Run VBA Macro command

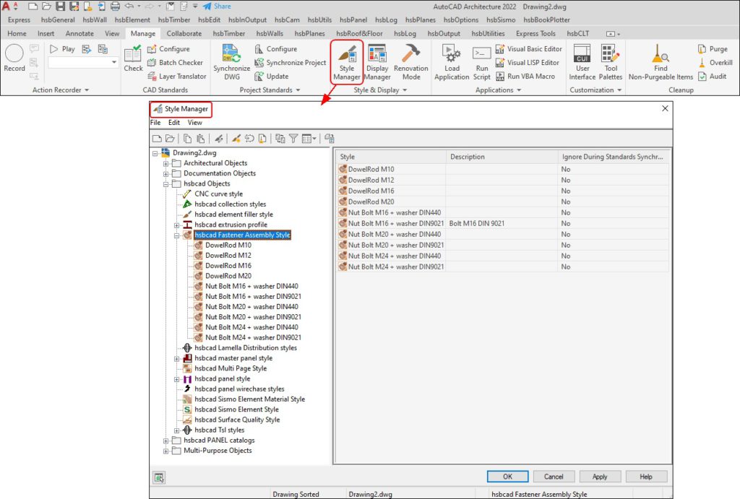pos(525,76)
